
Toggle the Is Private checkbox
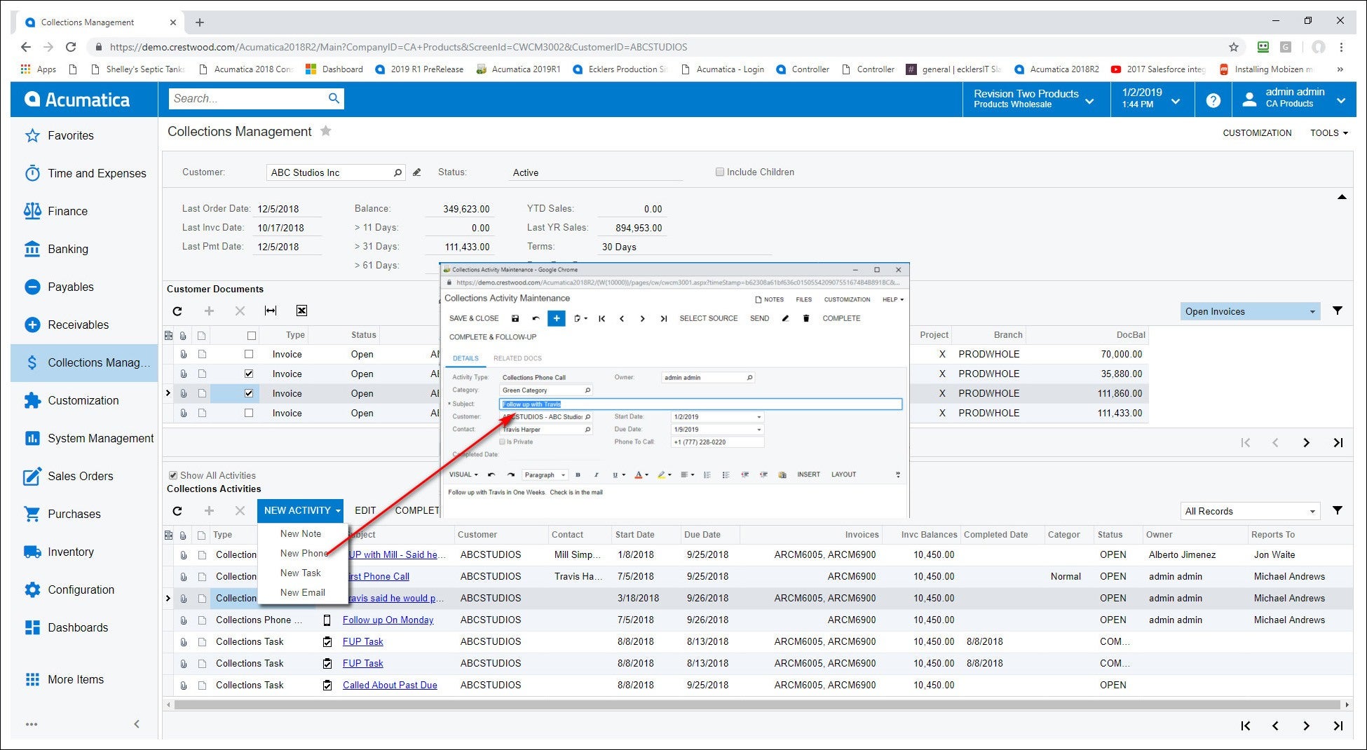tap(502, 442)
